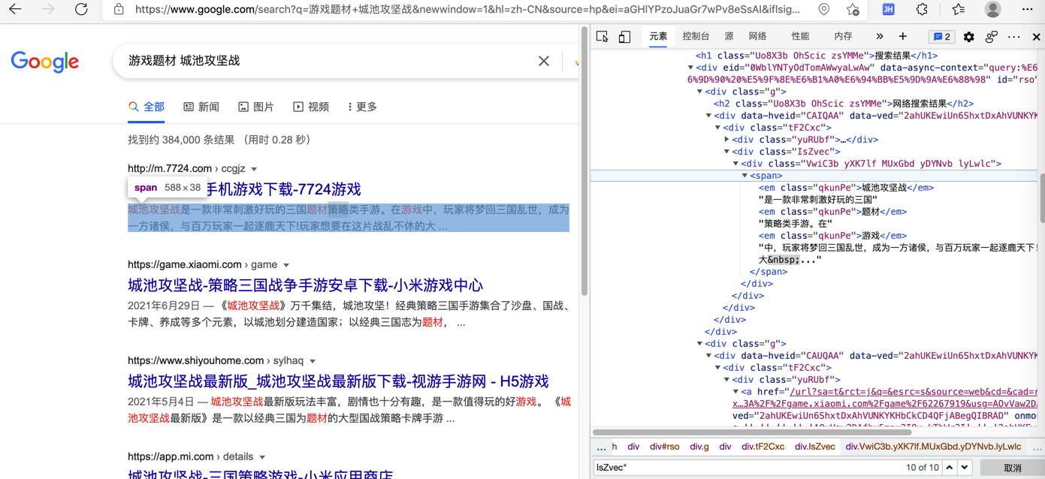Viewport: 1045px width, 479px height.
Task: Select div#rso in the breadcrumb
Action: (664, 447)
